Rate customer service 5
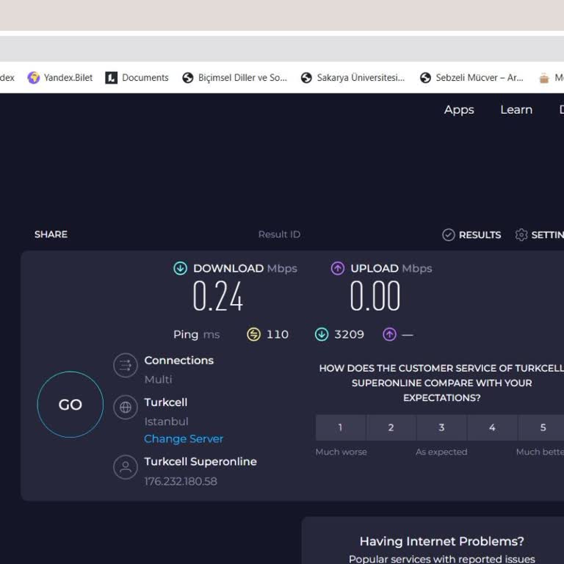The image size is (564, 564). (543, 427)
